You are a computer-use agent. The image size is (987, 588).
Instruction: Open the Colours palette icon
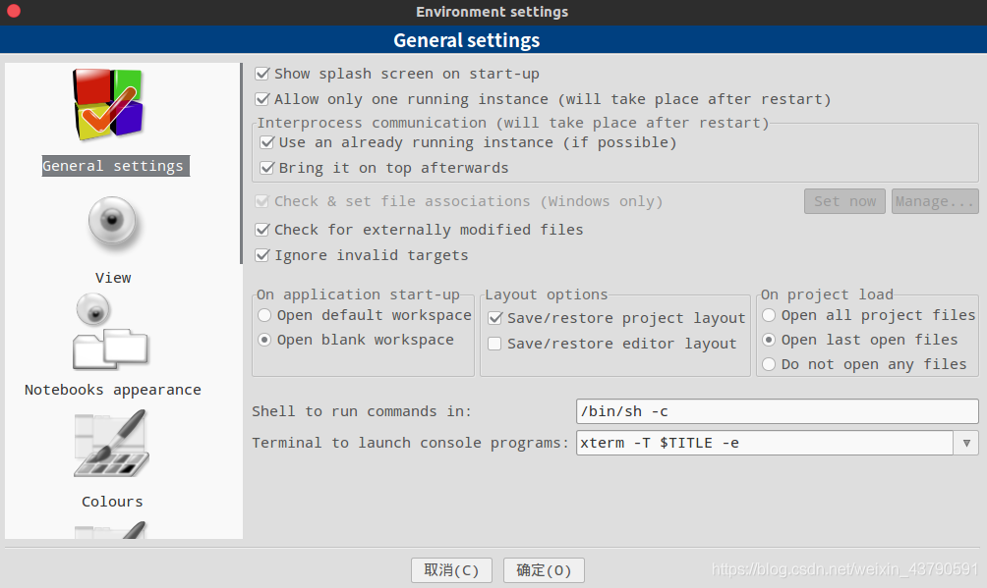111,444
